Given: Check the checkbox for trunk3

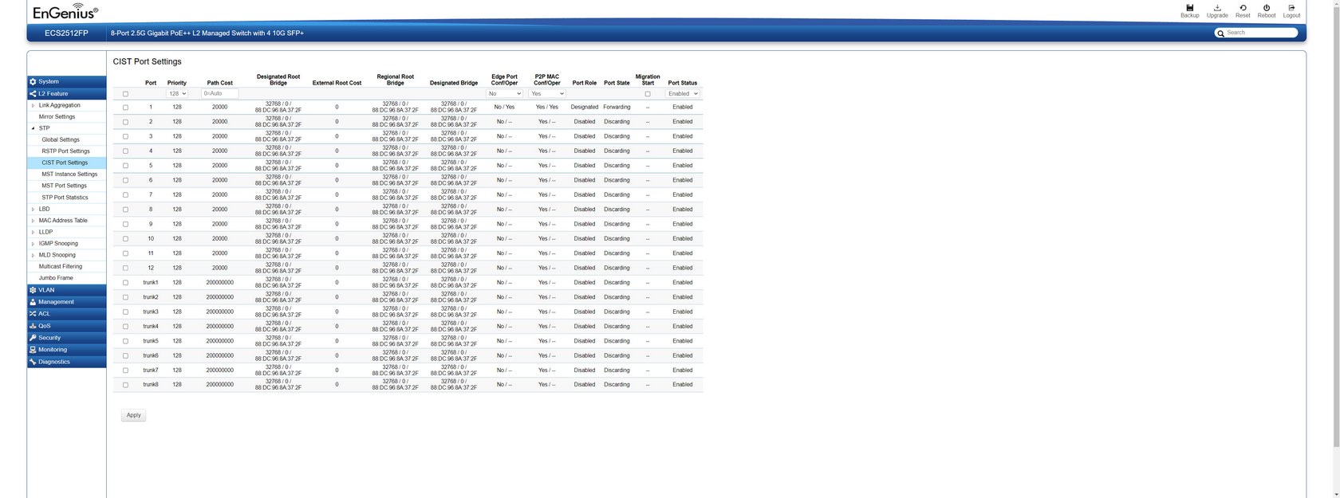Looking at the screenshot, I should (125, 312).
